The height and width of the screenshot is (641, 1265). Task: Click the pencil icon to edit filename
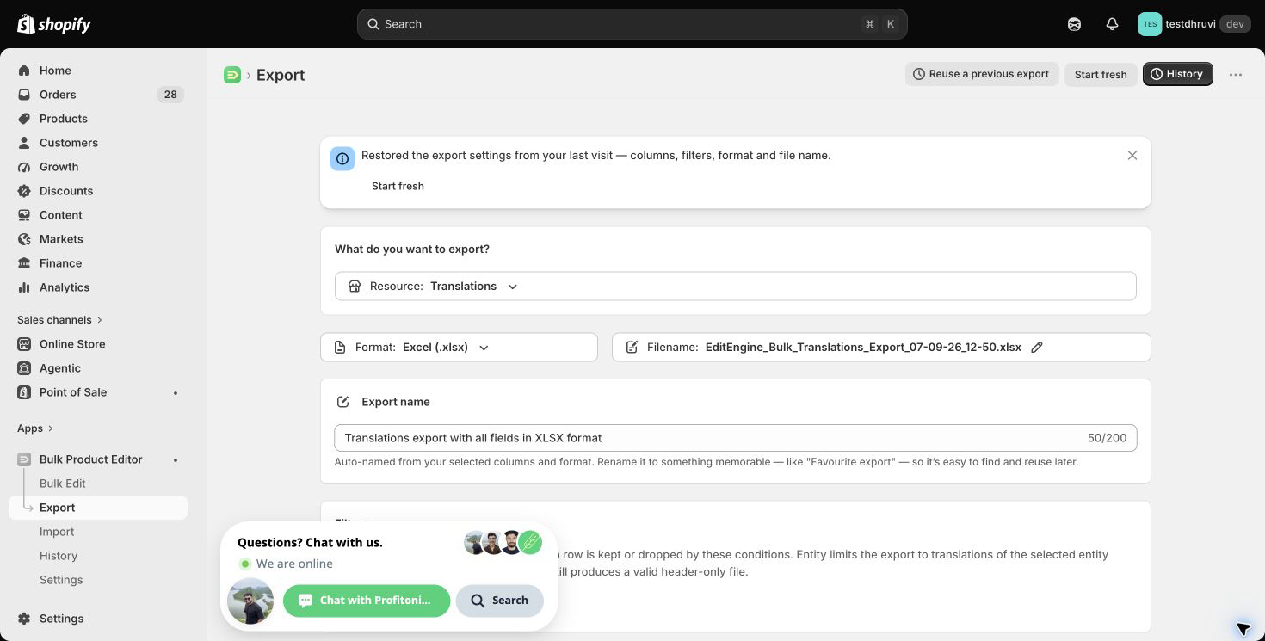pyautogui.click(x=1037, y=348)
